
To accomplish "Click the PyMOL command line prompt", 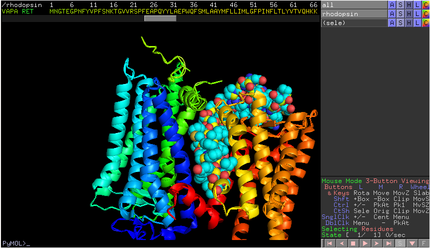I will point(16,243).
